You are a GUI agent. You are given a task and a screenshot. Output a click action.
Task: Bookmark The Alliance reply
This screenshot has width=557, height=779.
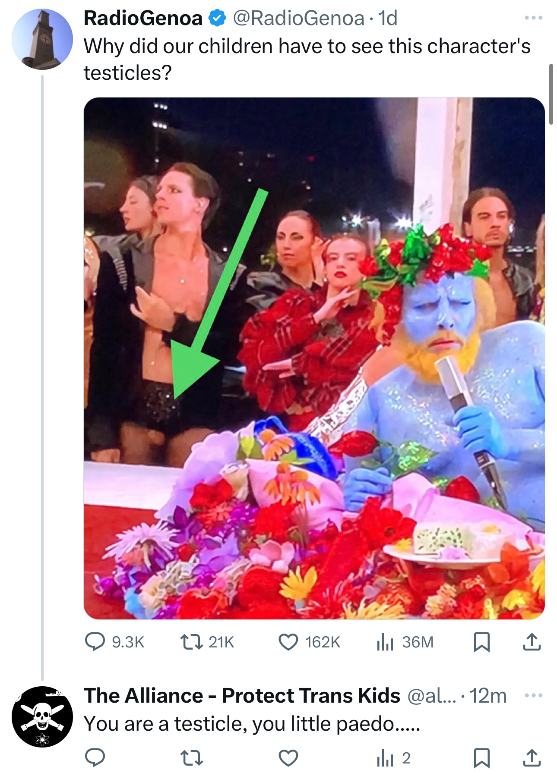tap(481, 758)
